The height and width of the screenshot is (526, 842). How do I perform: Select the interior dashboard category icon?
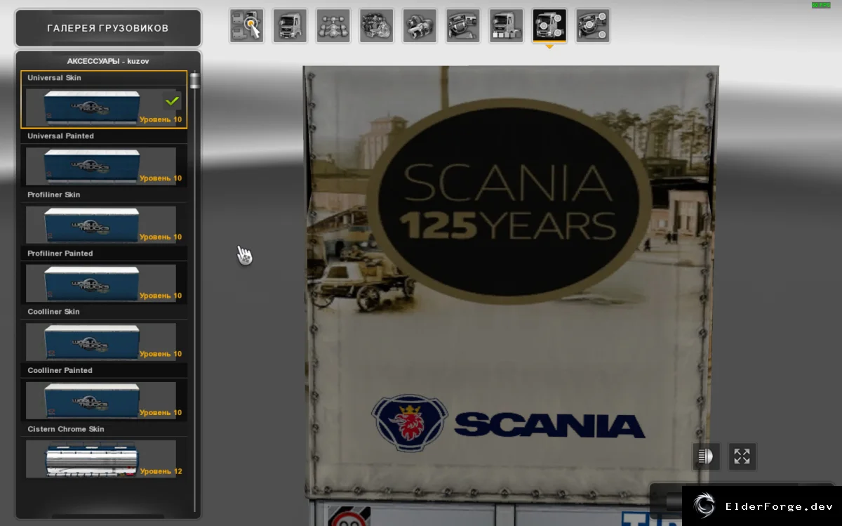click(463, 26)
